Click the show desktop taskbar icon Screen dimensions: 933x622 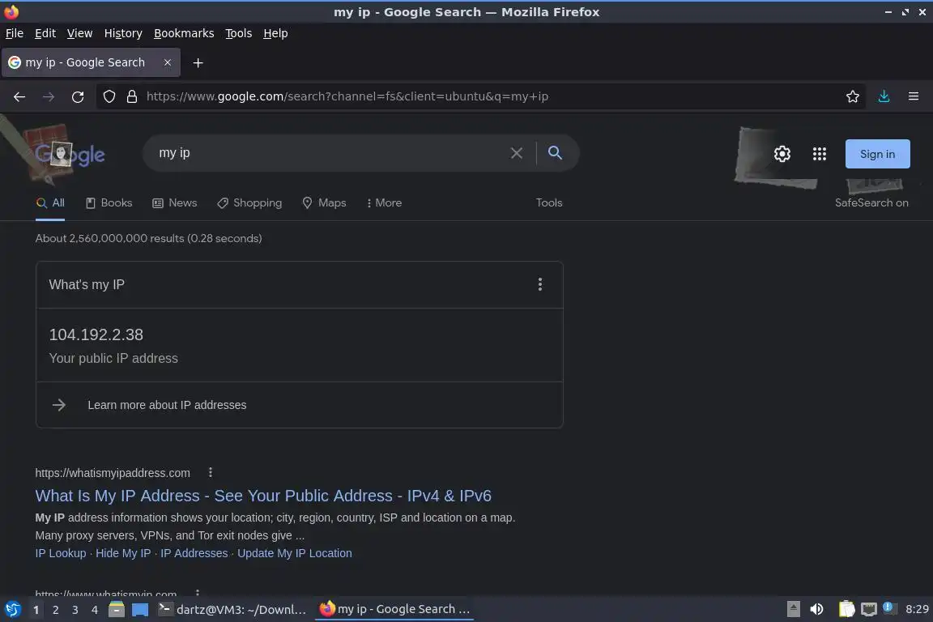(x=140, y=609)
